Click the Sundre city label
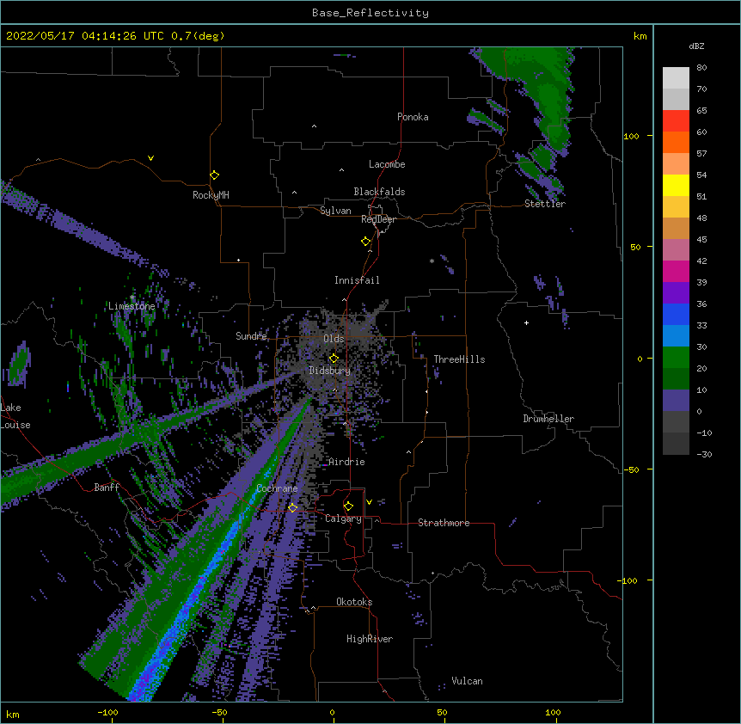The image size is (741, 724). 251,336
